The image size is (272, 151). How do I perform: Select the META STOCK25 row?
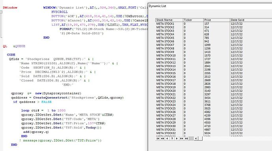tap(214, 108)
